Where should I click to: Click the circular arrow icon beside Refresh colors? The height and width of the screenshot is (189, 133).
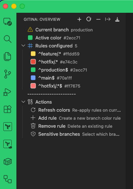[x=33, y=110]
